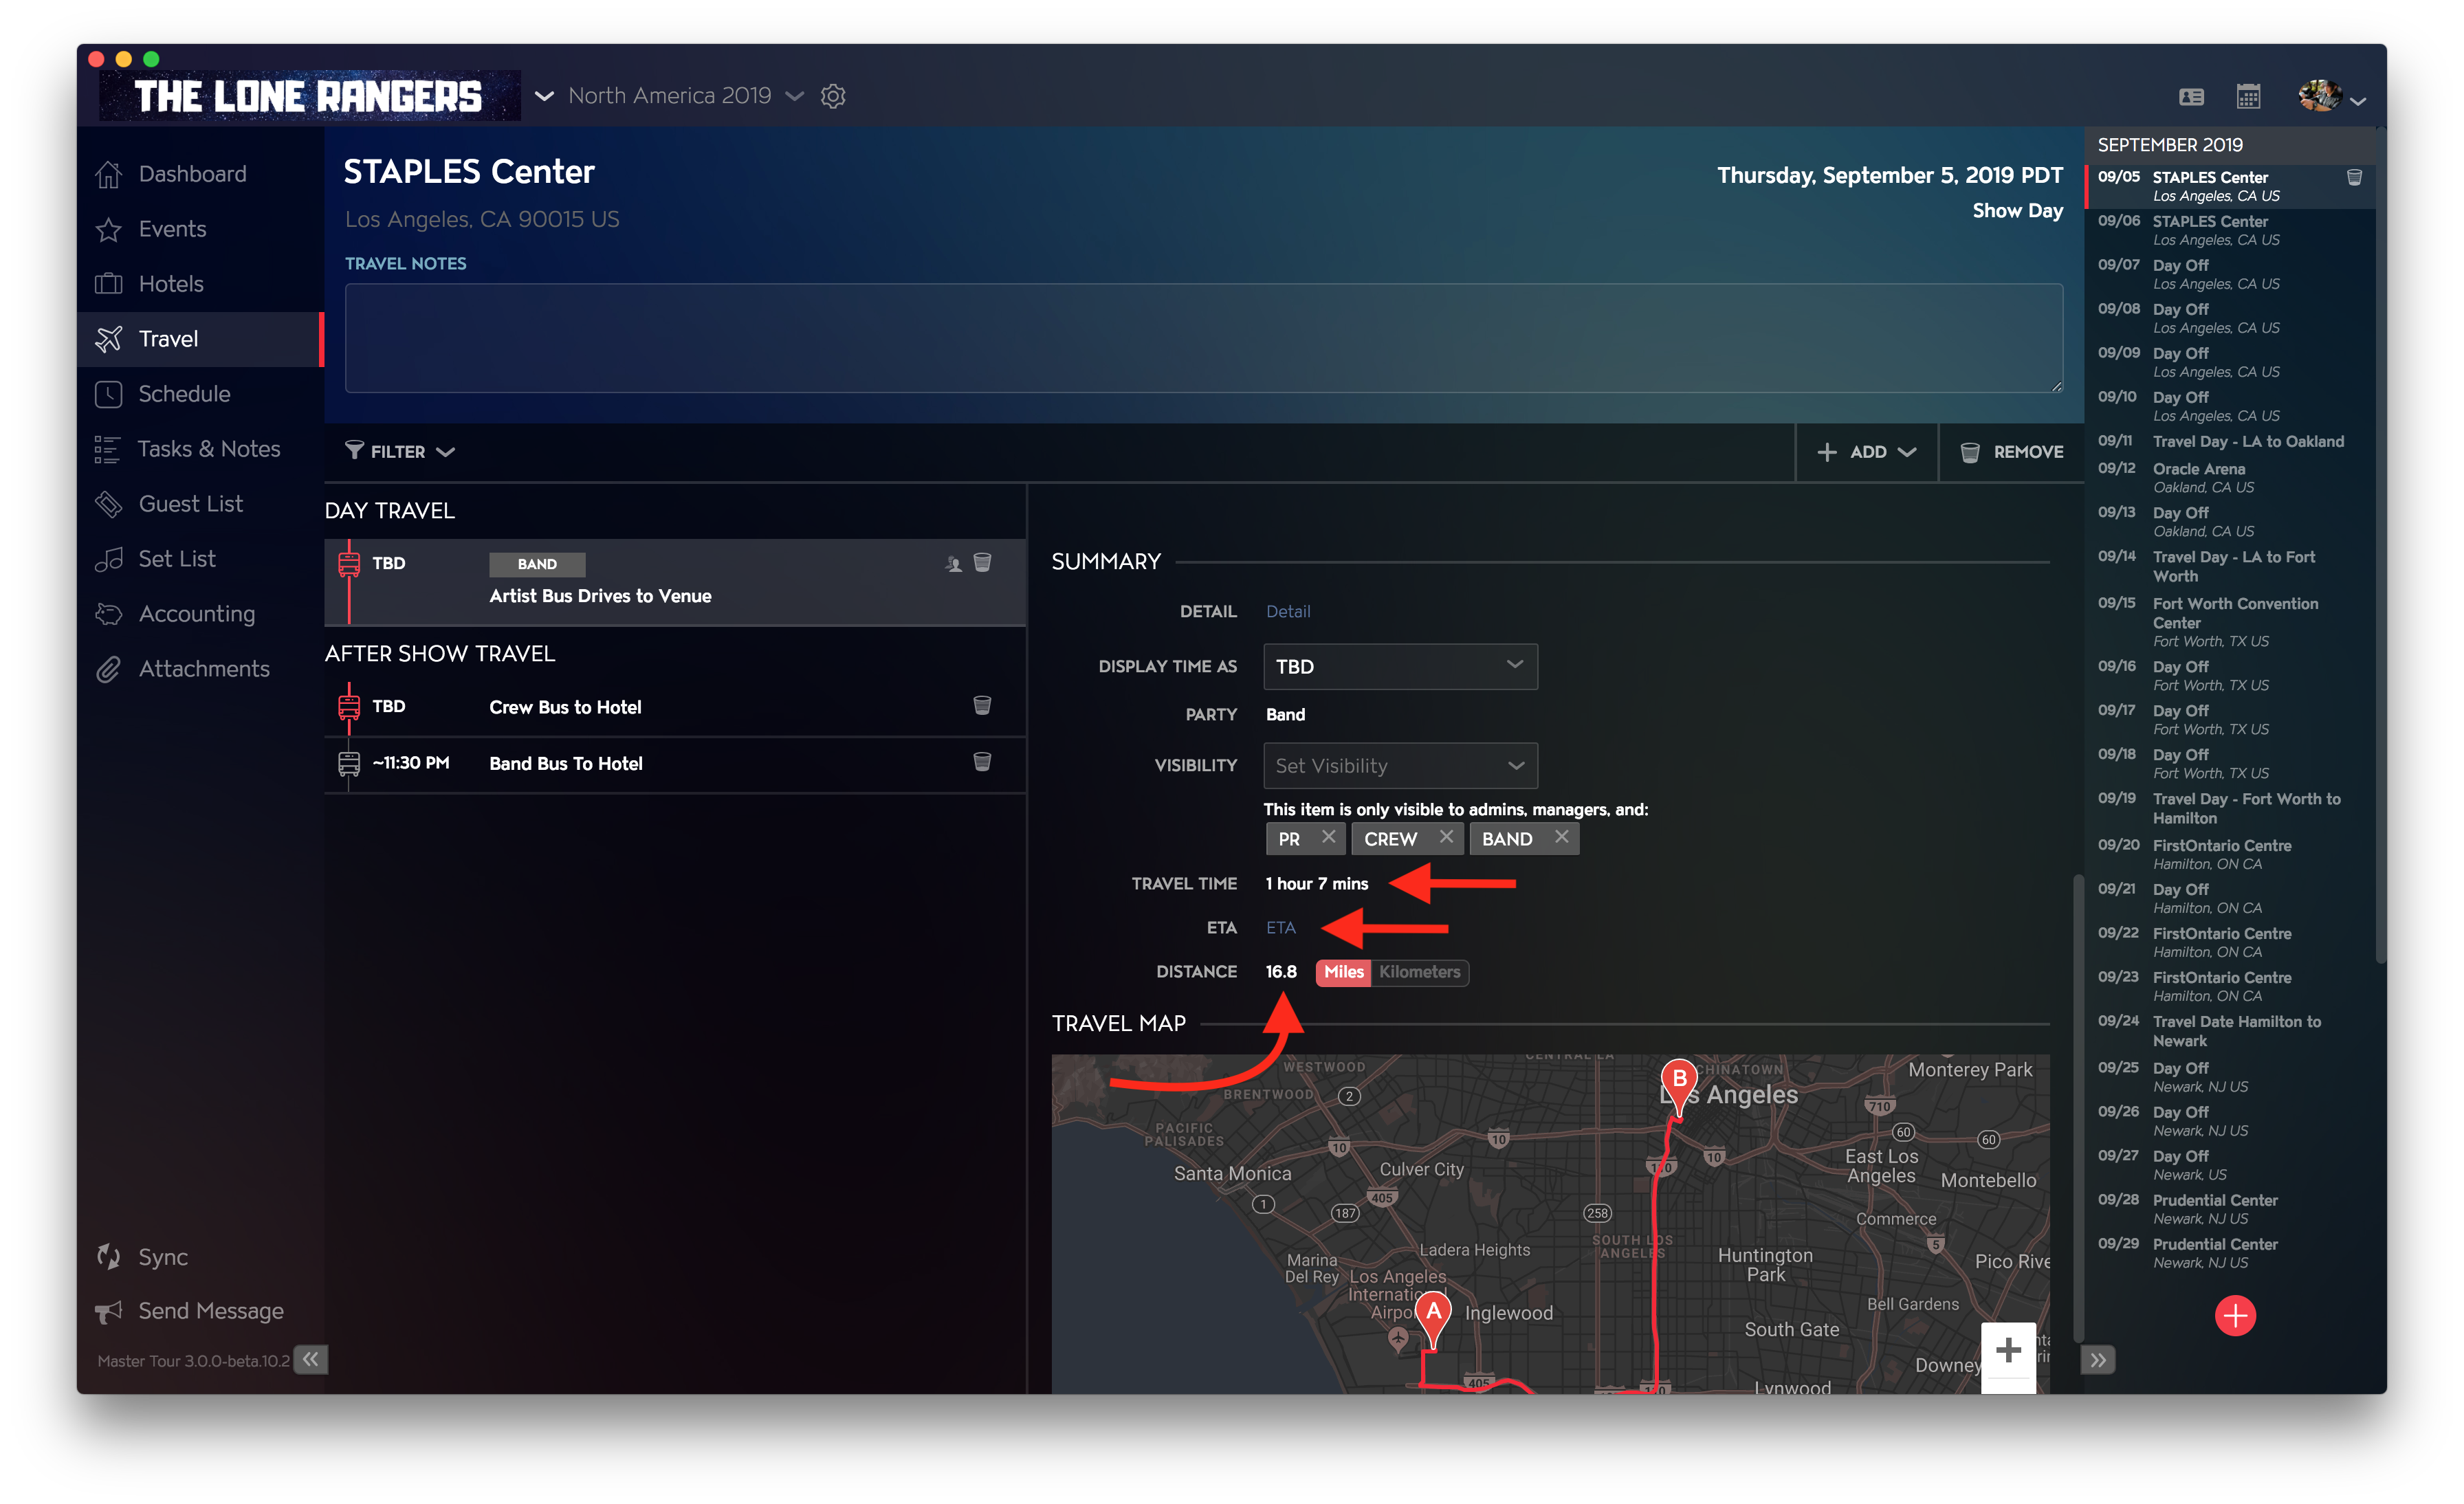The height and width of the screenshot is (1504, 2464).
Task: Open tour settings gear icon
Action: [833, 96]
